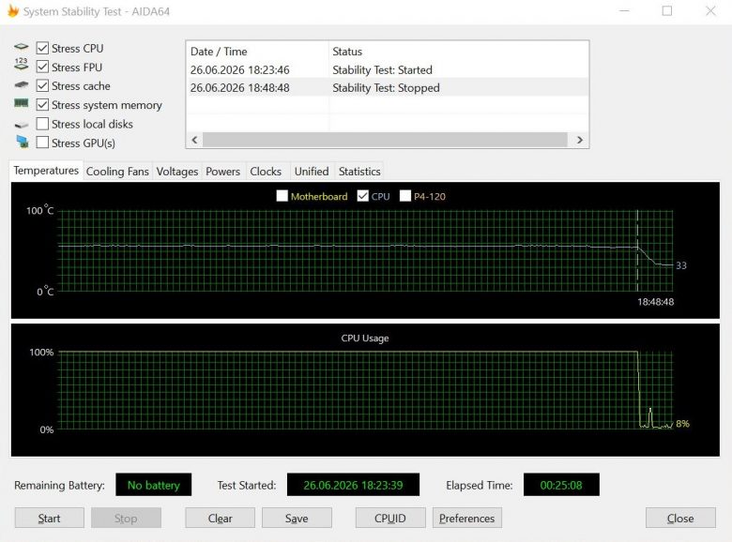Click the 8% CPU usage reading
The image size is (732, 542).
(x=682, y=424)
